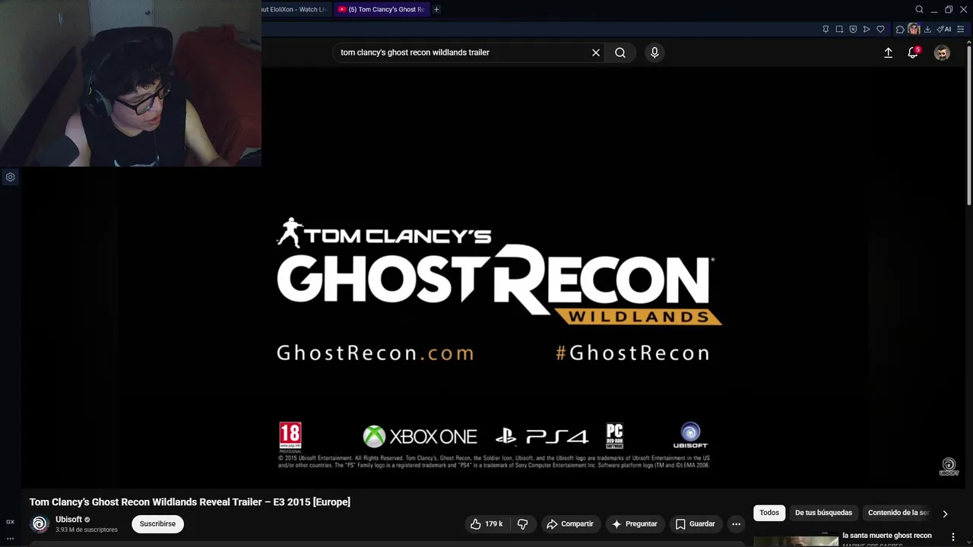Open the Ubisoft channel name link
This screenshot has width=973, height=547.
point(68,520)
